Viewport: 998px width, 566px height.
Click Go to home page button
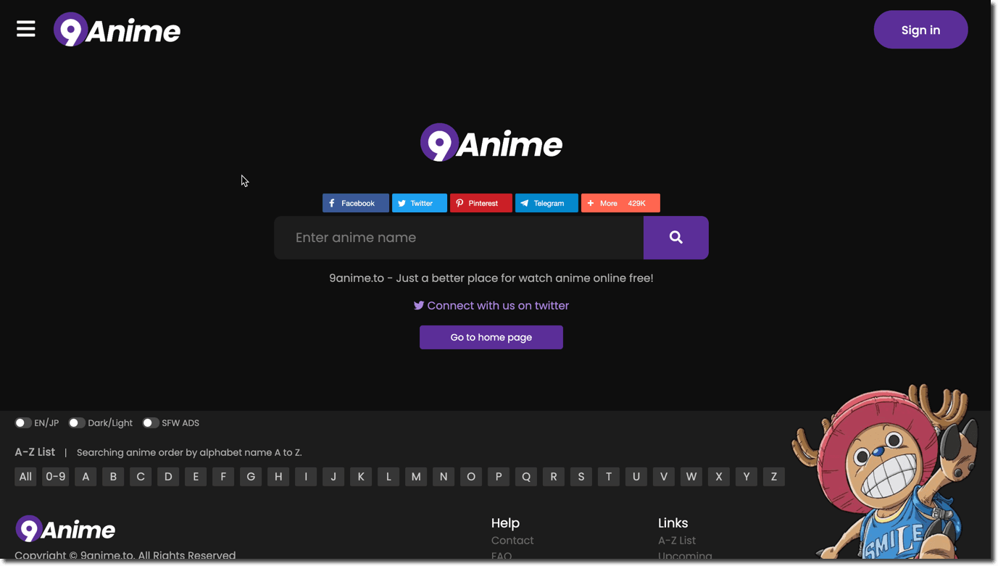pos(491,337)
